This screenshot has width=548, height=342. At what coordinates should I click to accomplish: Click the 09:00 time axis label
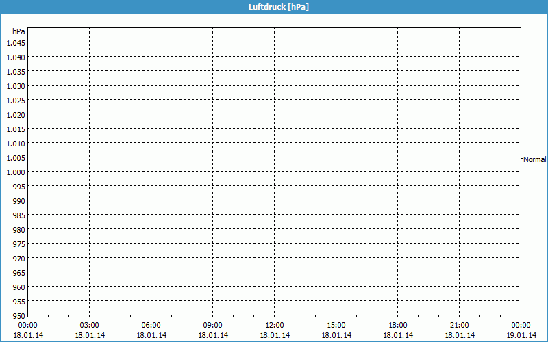[x=213, y=325]
